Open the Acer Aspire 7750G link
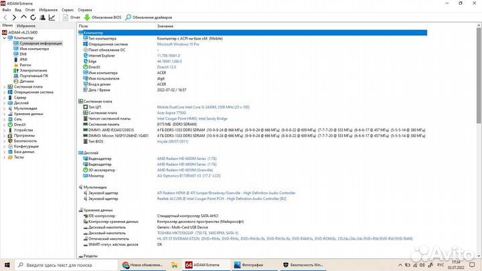 (x=171, y=113)
